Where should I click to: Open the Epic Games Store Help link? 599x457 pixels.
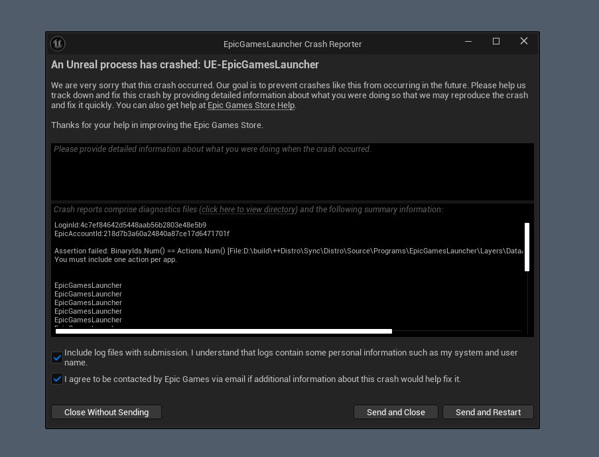251,105
